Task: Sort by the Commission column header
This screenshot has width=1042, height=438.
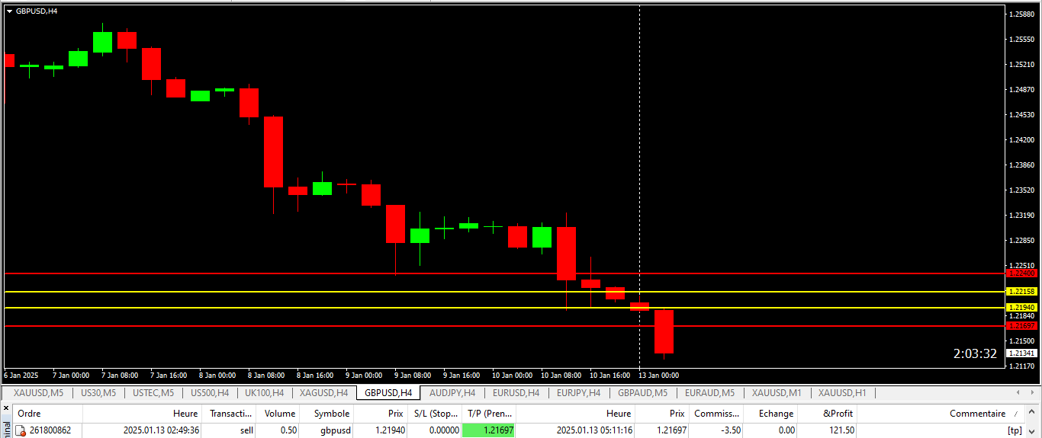Action: pyautogui.click(x=716, y=414)
